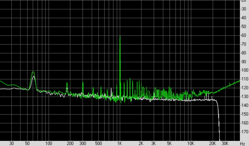Click the 1K frequency axis label
249x146 pixels.
(x=119, y=144)
